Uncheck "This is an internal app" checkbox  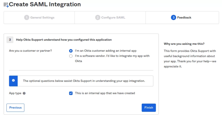pos(71,93)
